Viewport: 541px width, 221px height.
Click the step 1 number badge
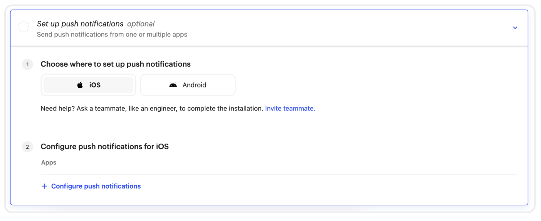27,64
